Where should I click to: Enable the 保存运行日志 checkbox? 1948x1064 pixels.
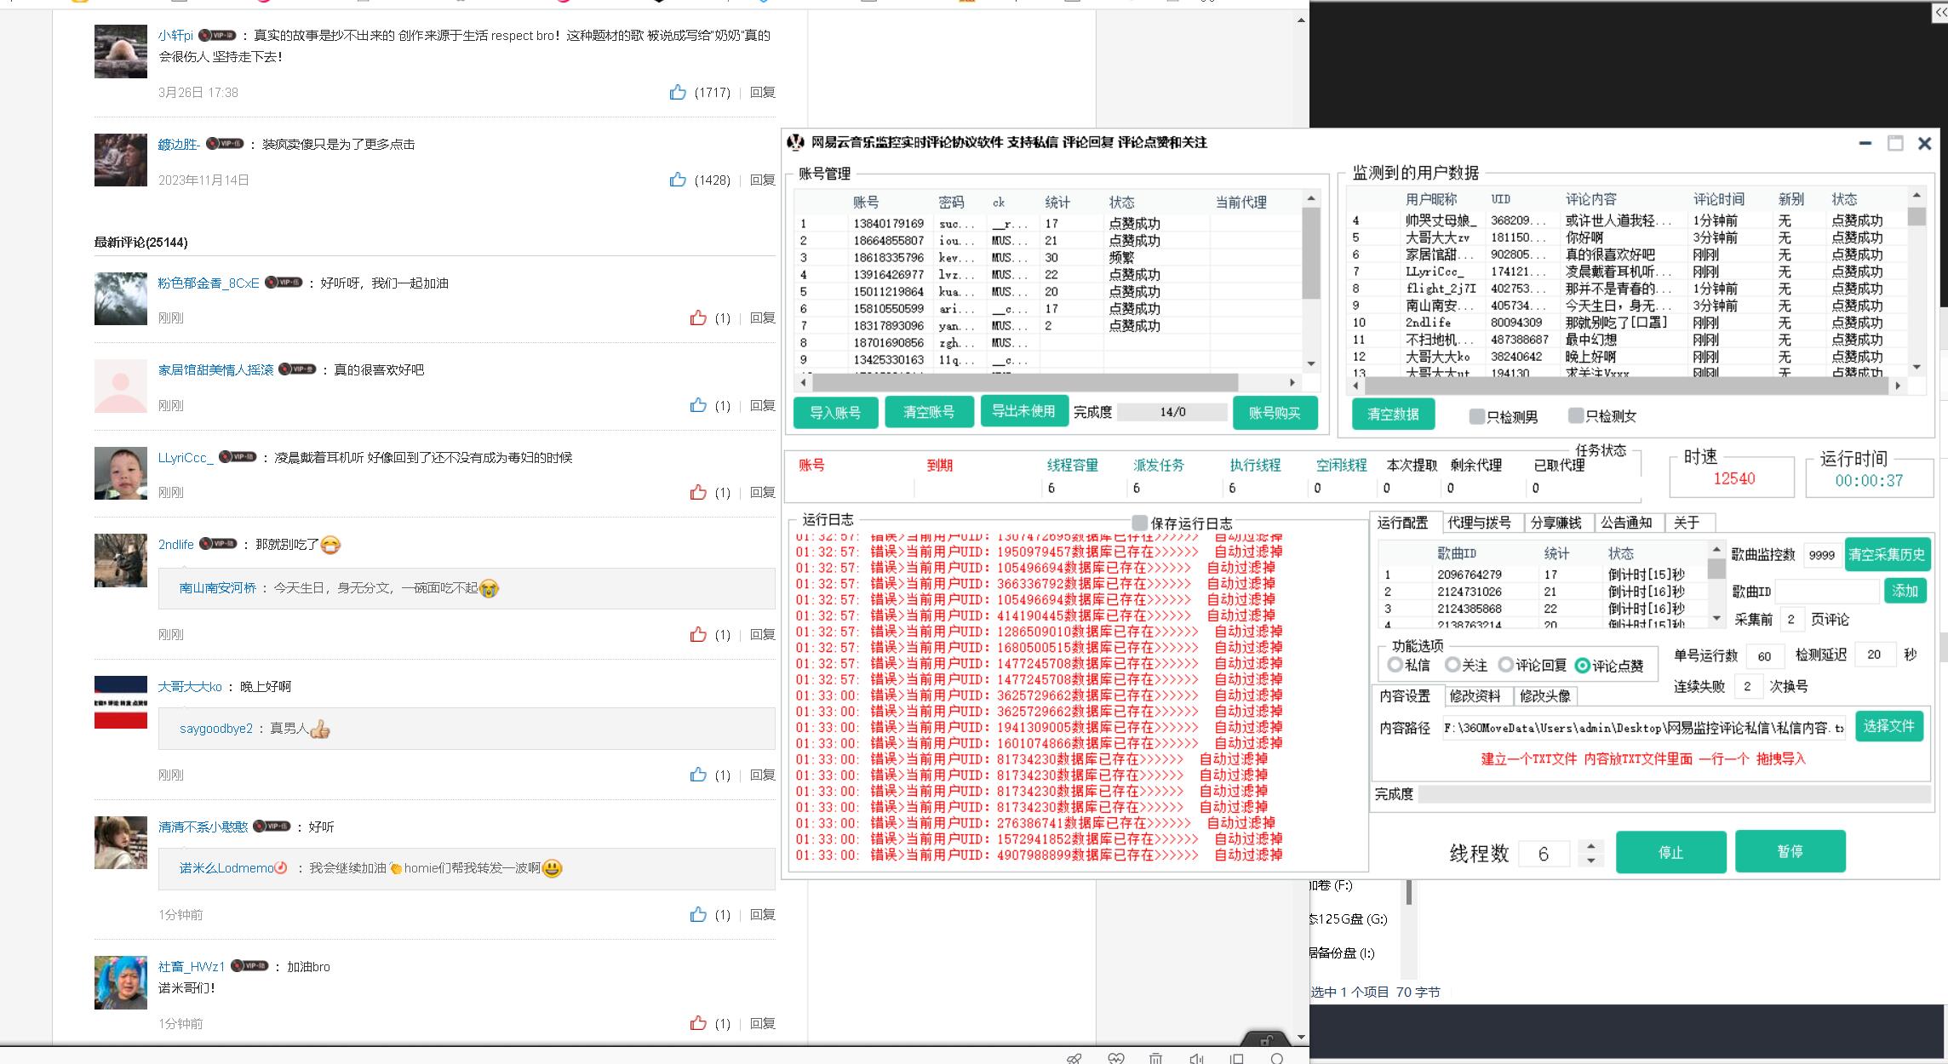pos(1140,523)
